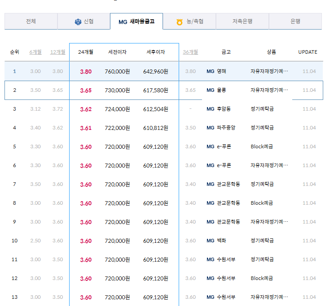Open the 신협 tab
Image resolution: width=334 pixels, height=306 pixels.
(83, 21)
